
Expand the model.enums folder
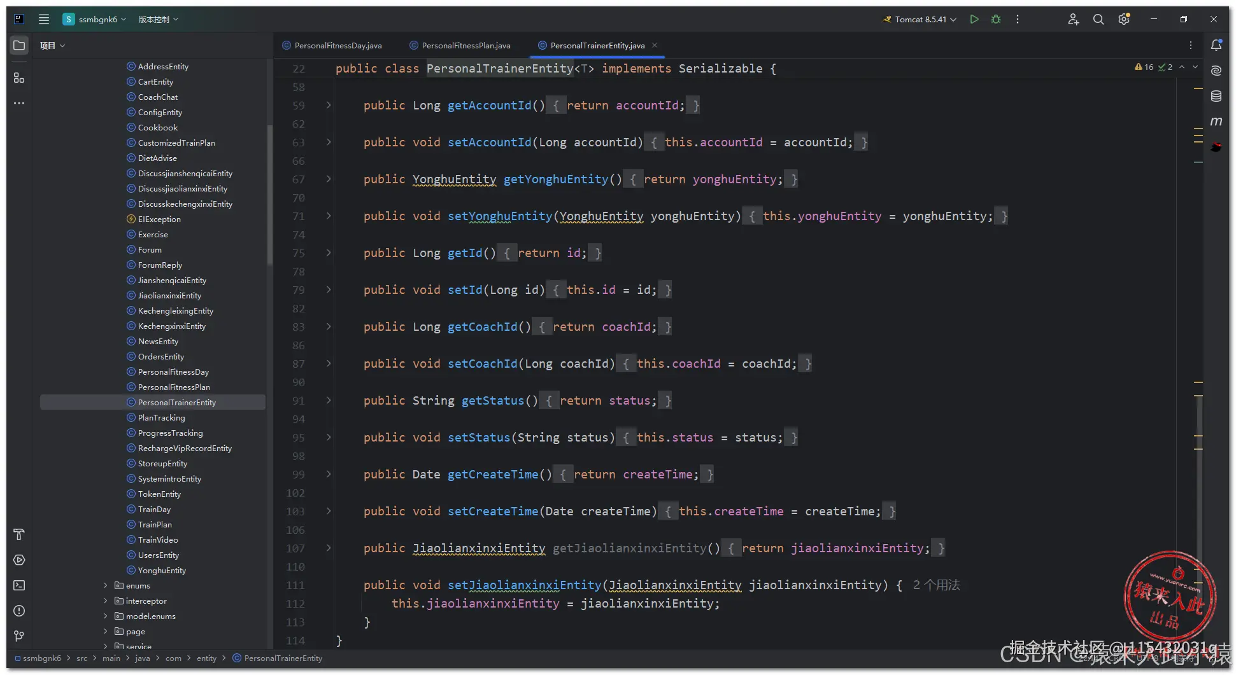tap(106, 616)
